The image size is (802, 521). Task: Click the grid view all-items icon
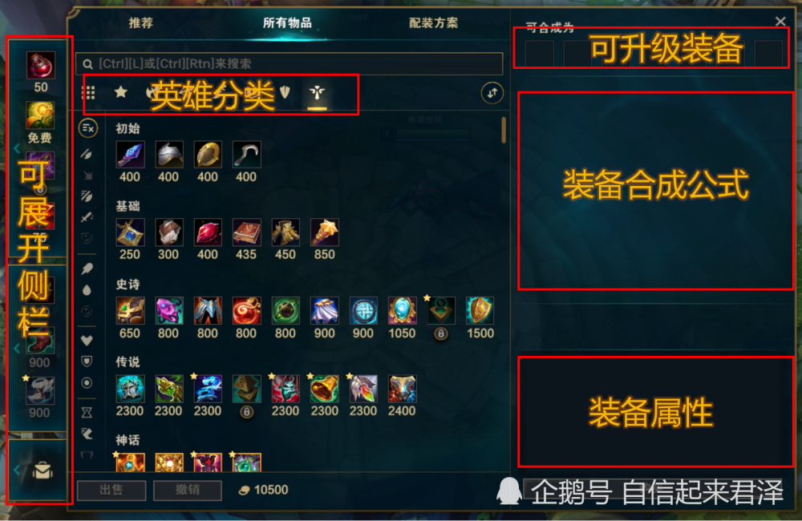pos(88,92)
